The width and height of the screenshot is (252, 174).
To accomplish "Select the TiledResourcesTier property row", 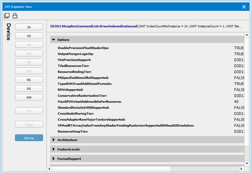I will [x=73, y=66].
